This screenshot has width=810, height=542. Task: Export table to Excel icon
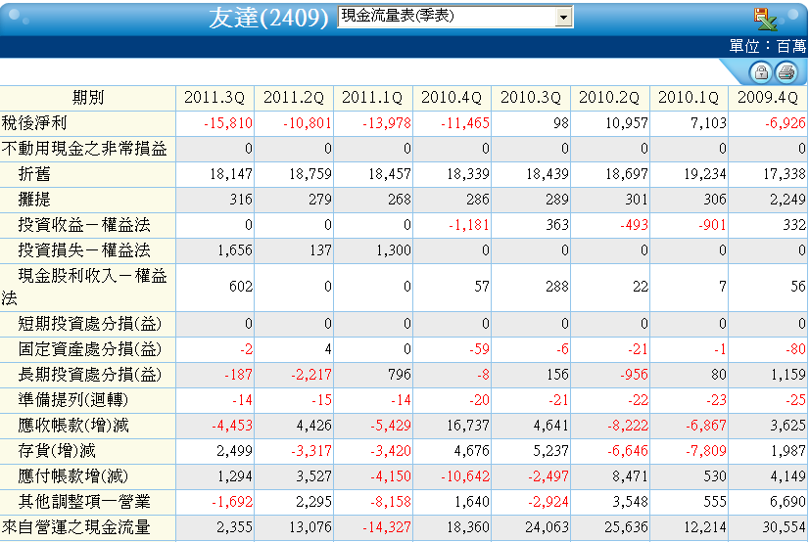pos(765,20)
